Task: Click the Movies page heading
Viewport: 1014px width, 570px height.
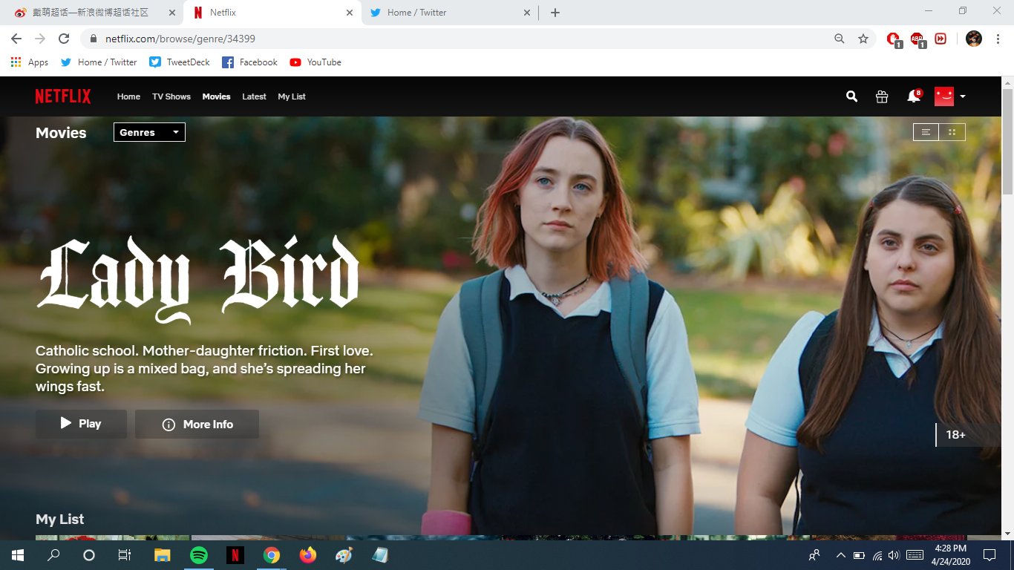Action: pos(61,133)
